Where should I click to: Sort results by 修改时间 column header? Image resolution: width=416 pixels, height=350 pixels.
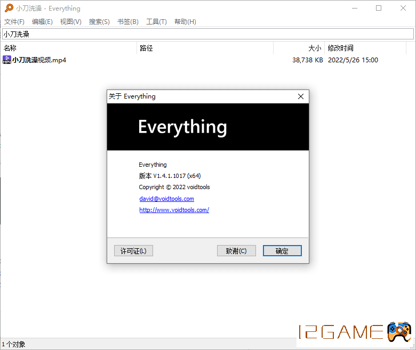[x=365, y=48]
